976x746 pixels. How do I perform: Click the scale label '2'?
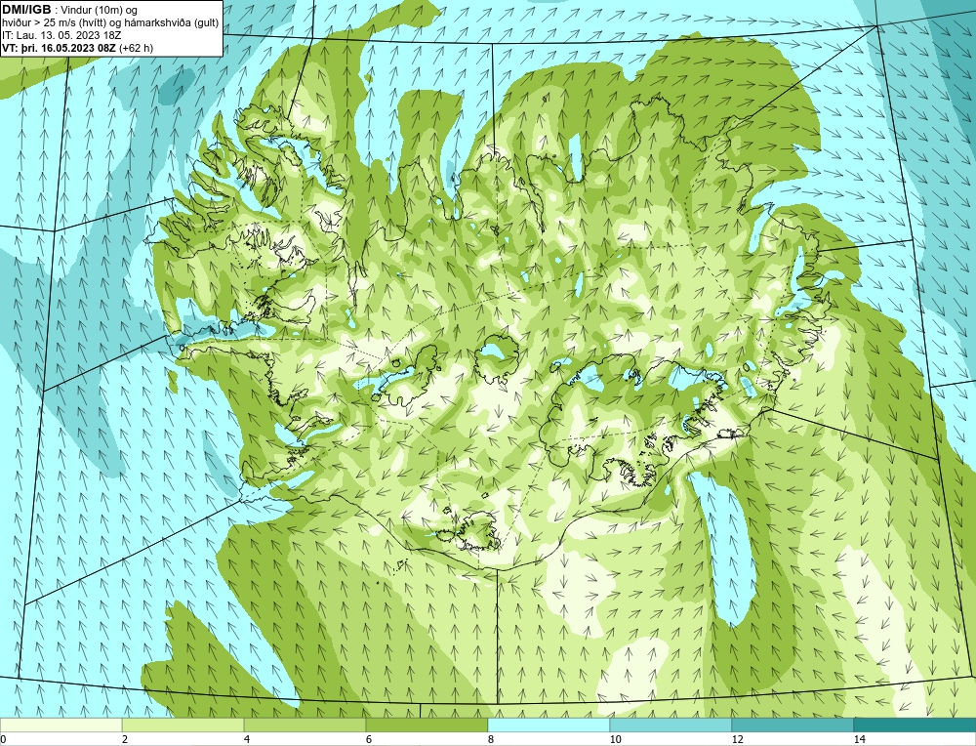coord(125,739)
